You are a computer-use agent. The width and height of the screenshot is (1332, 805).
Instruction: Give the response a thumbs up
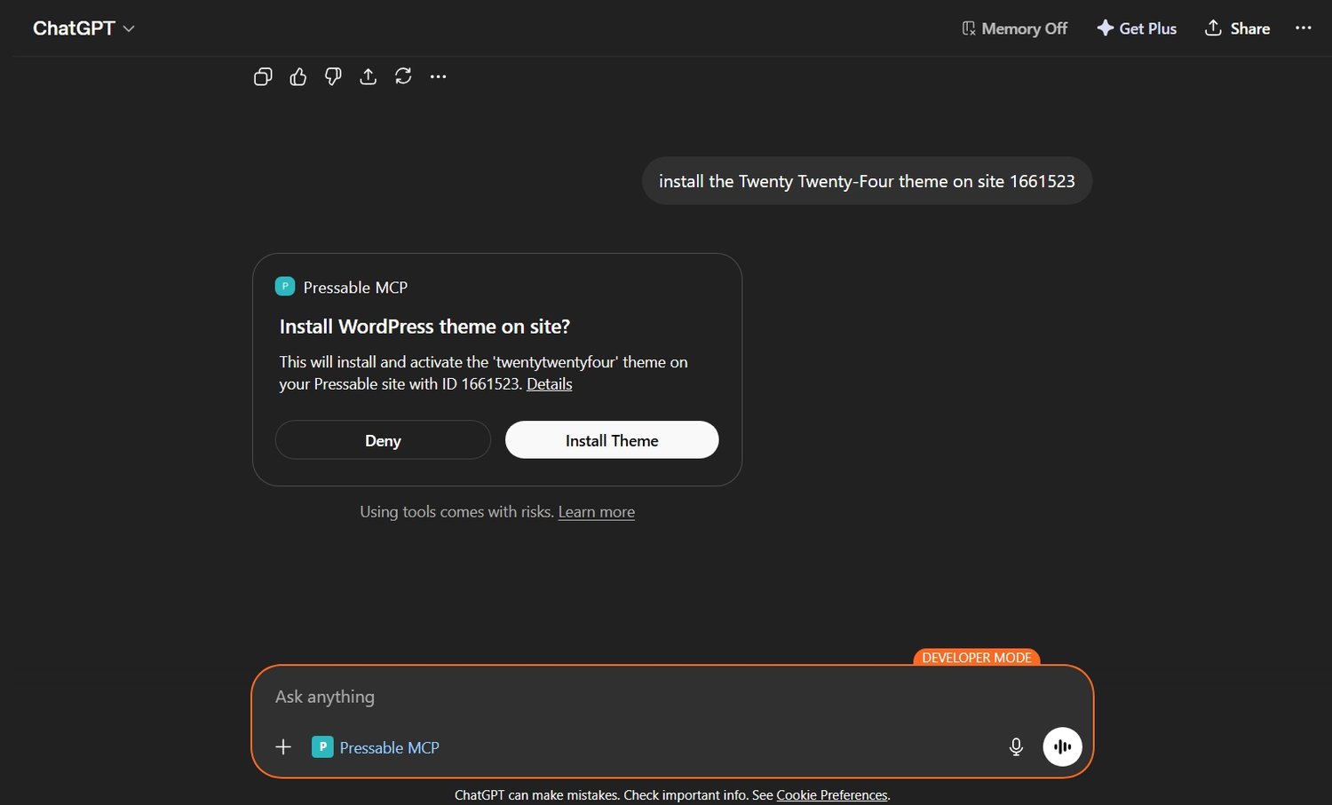tap(298, 77)
